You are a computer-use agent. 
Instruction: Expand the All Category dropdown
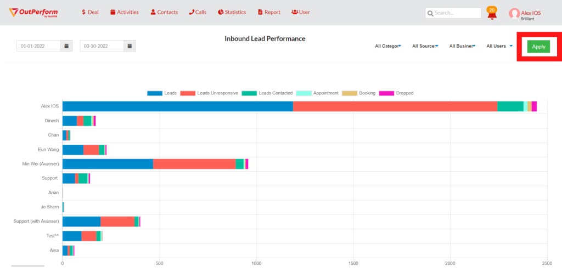[387, 46]
